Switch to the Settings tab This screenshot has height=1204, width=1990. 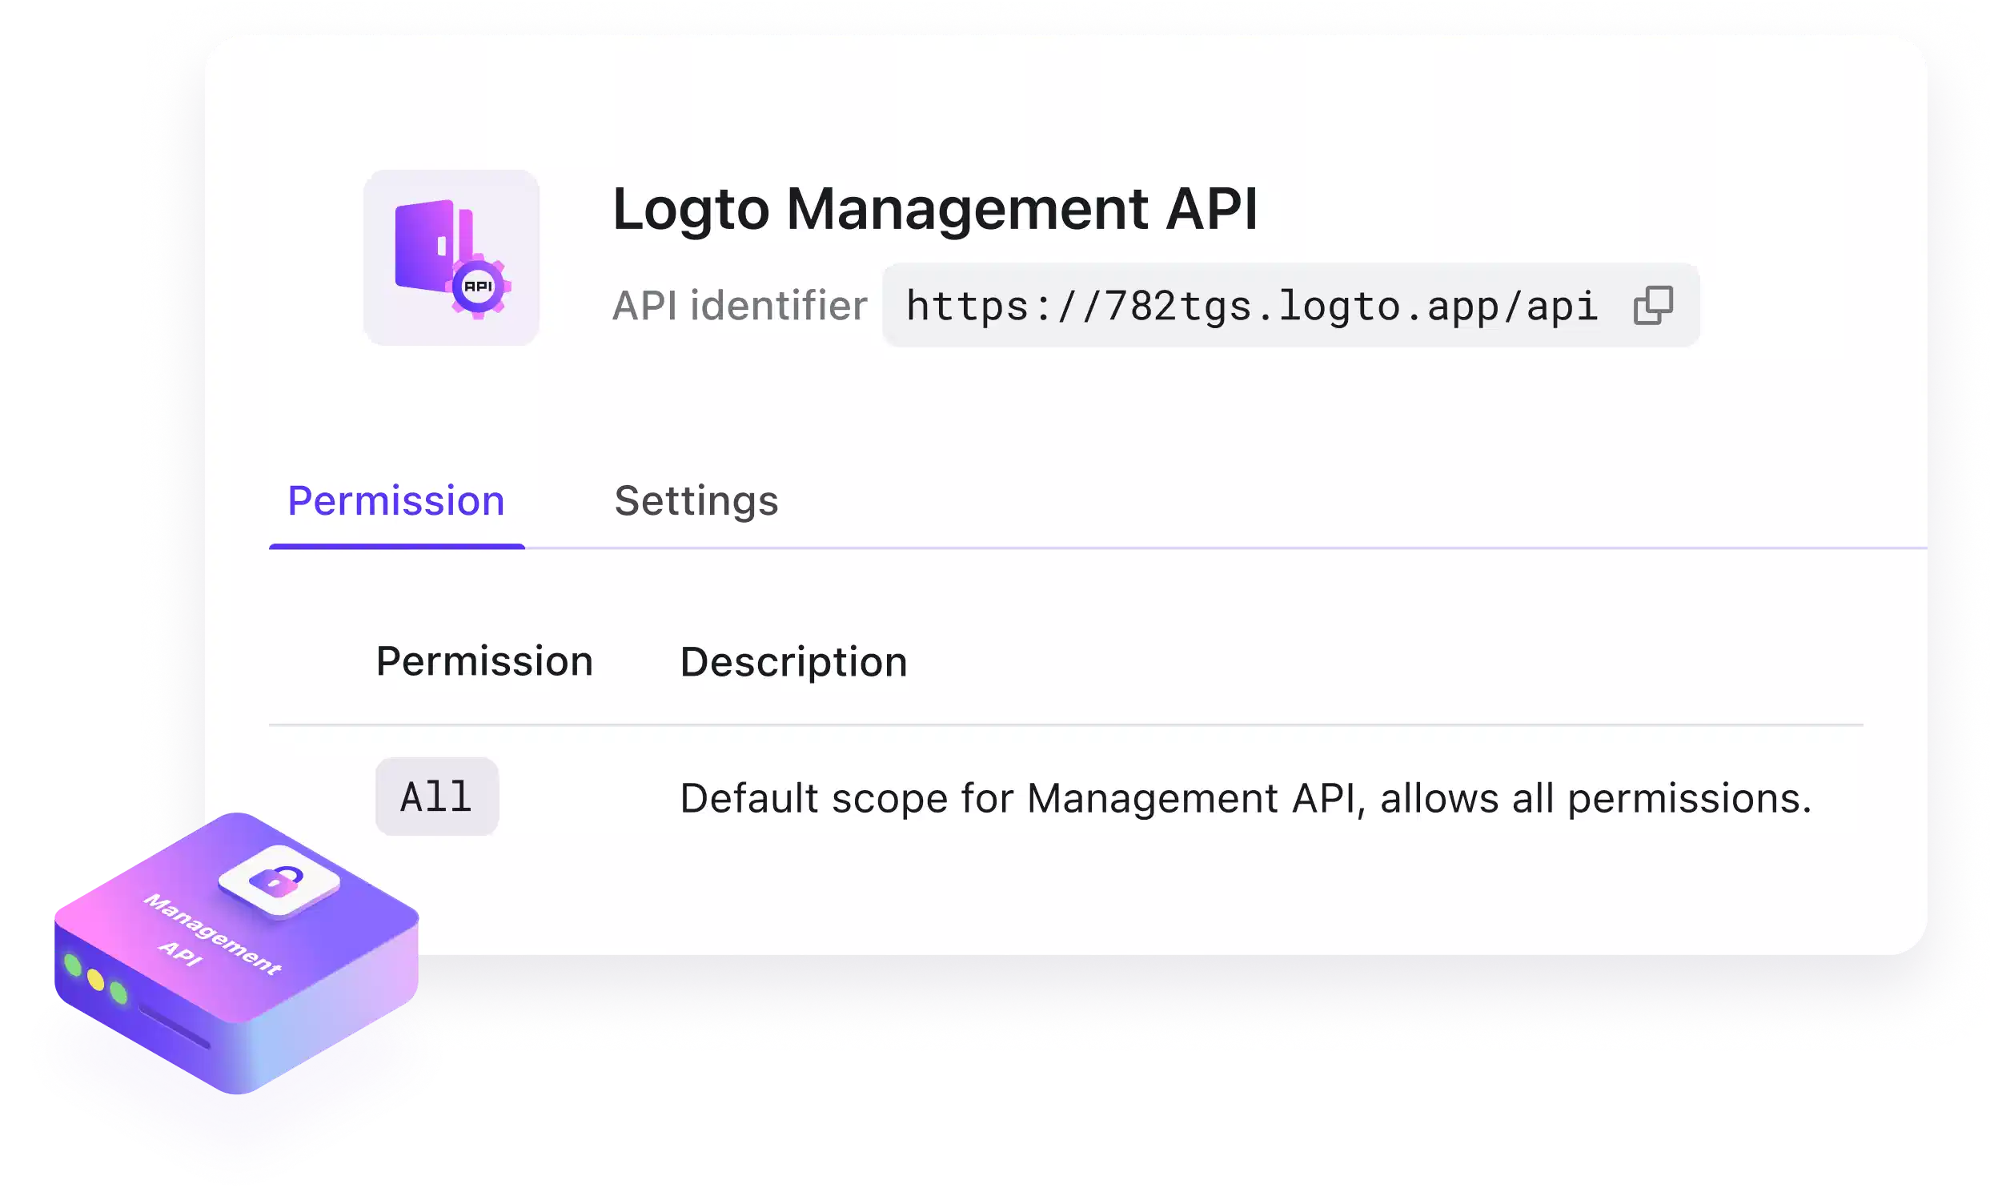tap(696, 500)
